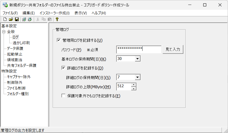Click the scissors cut icon
This screenshot has height=133, width=228.
coord(38,19)
